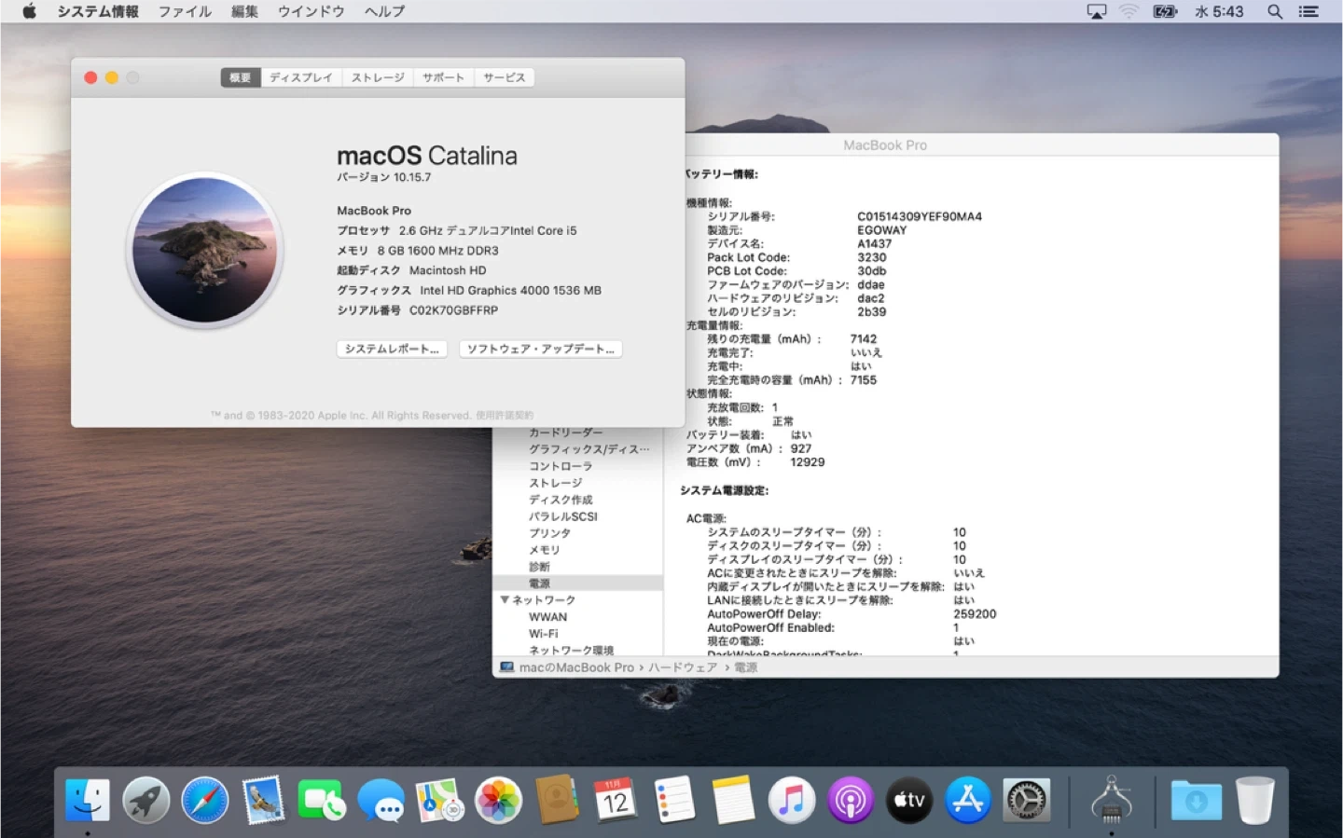Select メモリ in hardware sidebar list
Image resolution: width=1343 pixels, height=838 pixels.
(545, 550)
